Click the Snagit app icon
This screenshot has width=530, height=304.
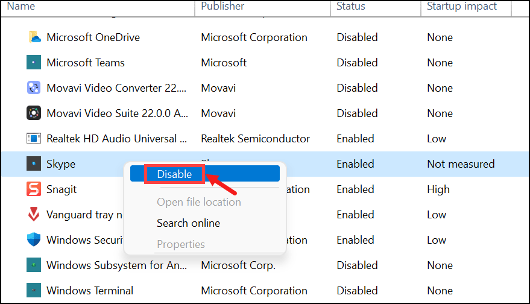point(34,189)
